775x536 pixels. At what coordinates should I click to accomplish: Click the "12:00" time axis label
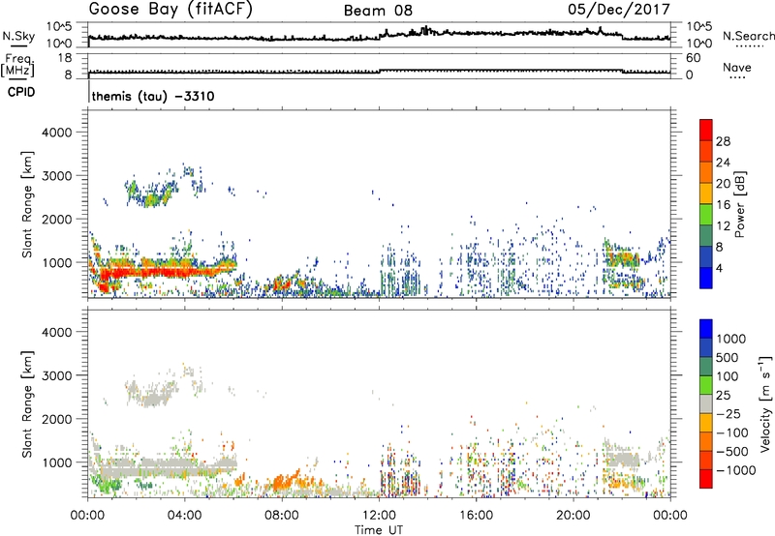[x=379, y=516]
